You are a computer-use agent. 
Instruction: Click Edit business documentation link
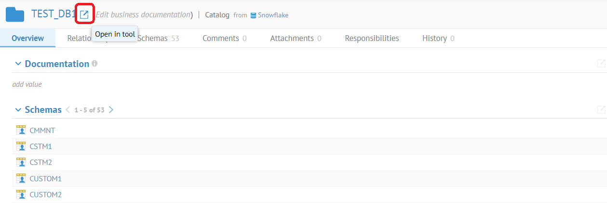click(x=142, y=15)
